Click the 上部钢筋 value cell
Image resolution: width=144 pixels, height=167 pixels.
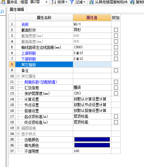pyautogui.click(x=92, y=53)
